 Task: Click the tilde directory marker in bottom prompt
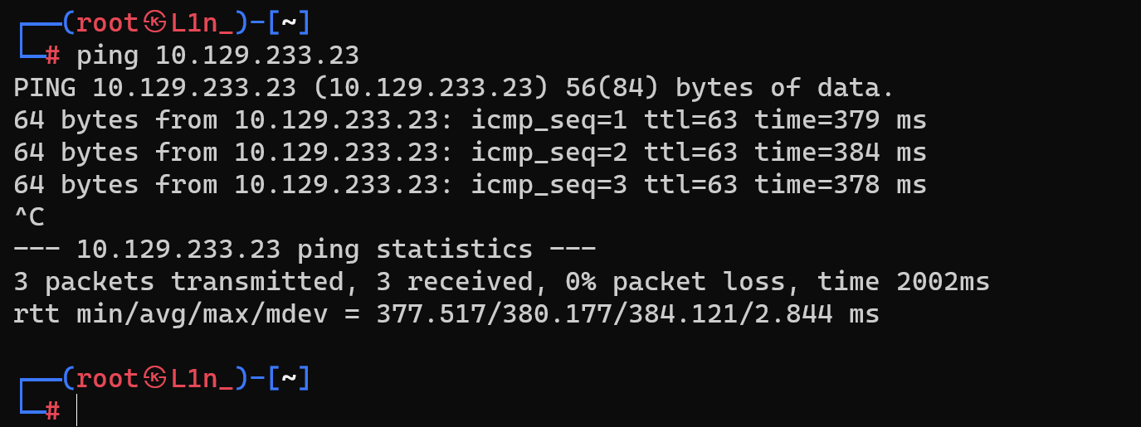click(x=289, y=379)
